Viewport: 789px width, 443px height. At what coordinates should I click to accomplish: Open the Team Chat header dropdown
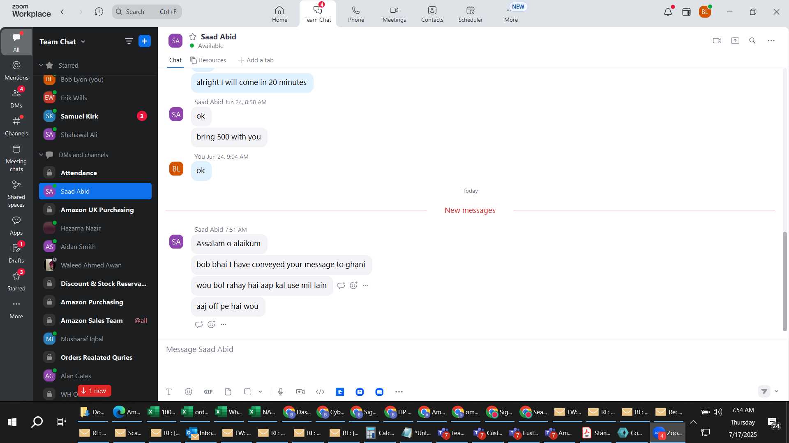(83, 41)
